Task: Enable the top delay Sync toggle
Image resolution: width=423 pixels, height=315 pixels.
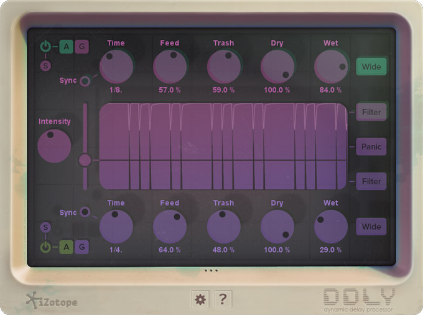Action: [85, 81]
